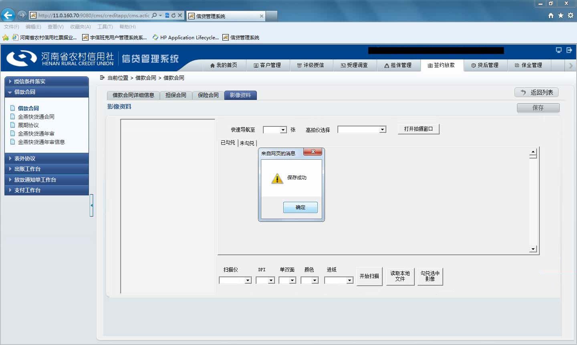Screen dimensions: 577x345
Task: Select the 已勾兑 image tab
Action: point(228,142)
